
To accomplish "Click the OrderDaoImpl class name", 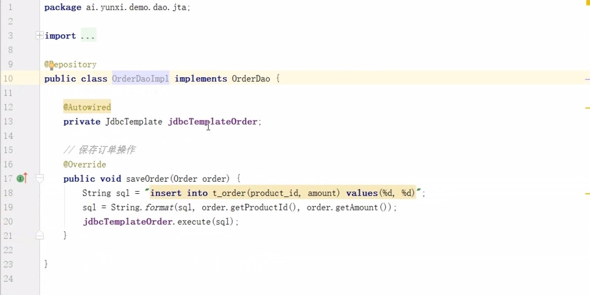I will [141, 79].
